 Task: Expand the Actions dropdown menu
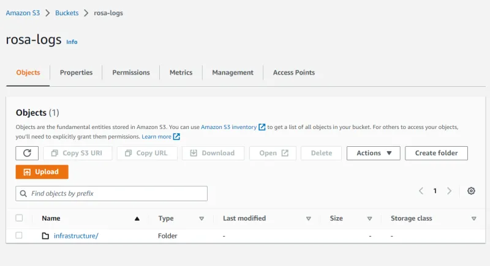coord(373,153)
